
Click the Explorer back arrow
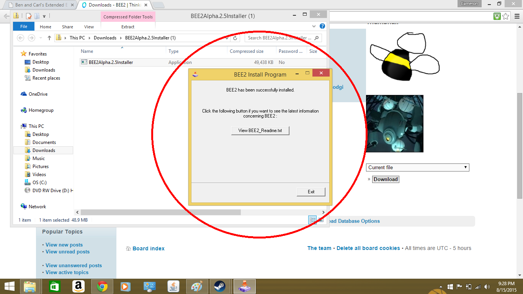(x=21, y=38)
